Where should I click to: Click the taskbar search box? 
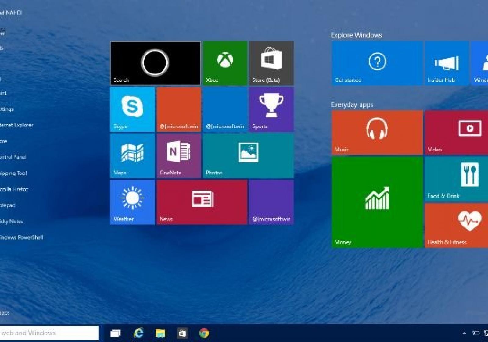click(49, 333)
